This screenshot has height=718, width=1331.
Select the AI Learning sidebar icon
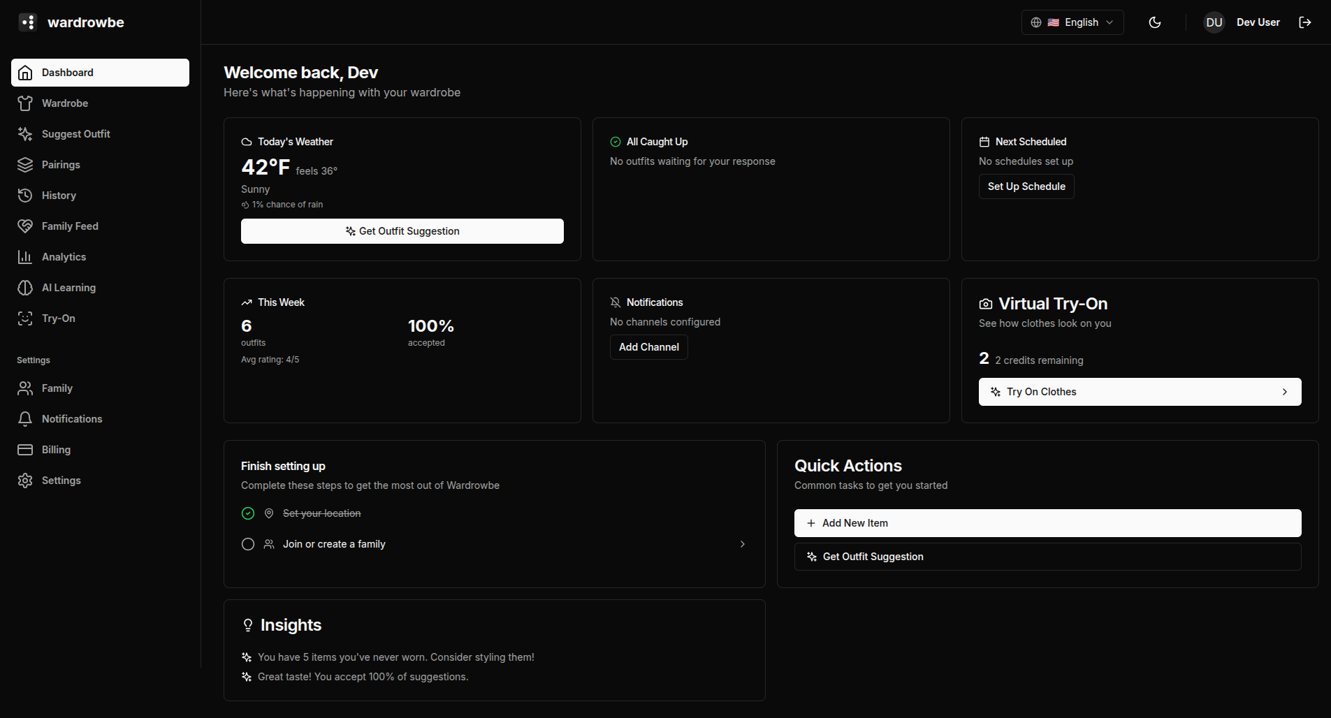click(25, 287)
